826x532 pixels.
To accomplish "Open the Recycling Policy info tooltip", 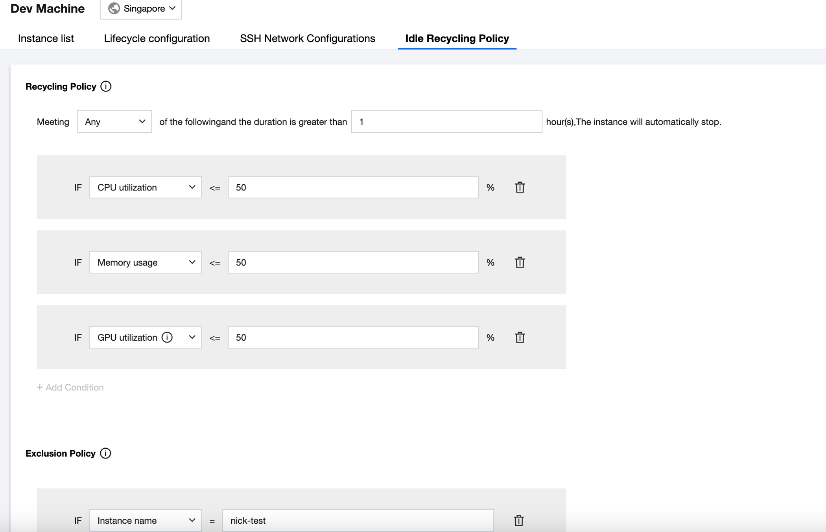I will [106, 86].
